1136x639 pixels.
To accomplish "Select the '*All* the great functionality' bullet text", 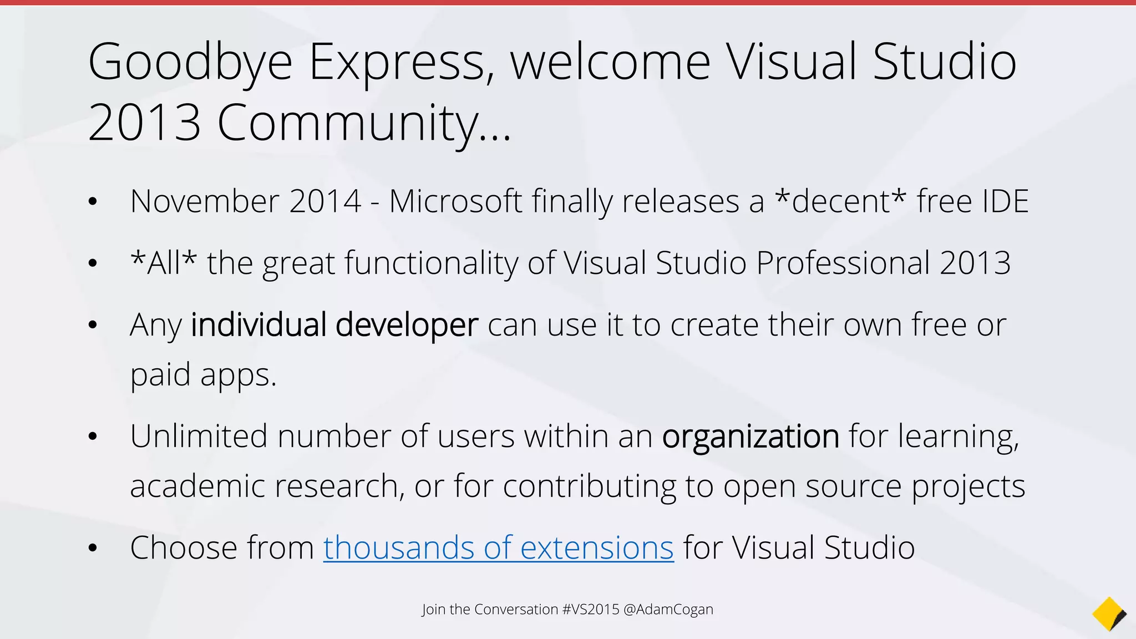I will pyautogui.click(x=570, y=263).
